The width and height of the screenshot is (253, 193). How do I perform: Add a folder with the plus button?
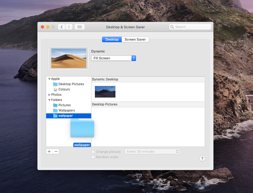[x=49, y=152]
